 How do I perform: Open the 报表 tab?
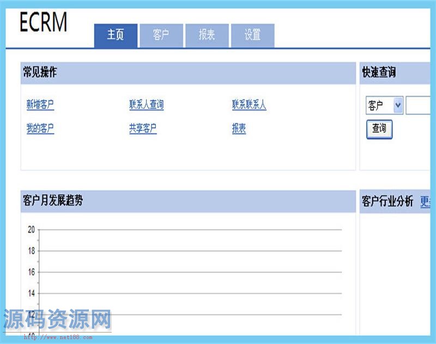tap(207, 35)
